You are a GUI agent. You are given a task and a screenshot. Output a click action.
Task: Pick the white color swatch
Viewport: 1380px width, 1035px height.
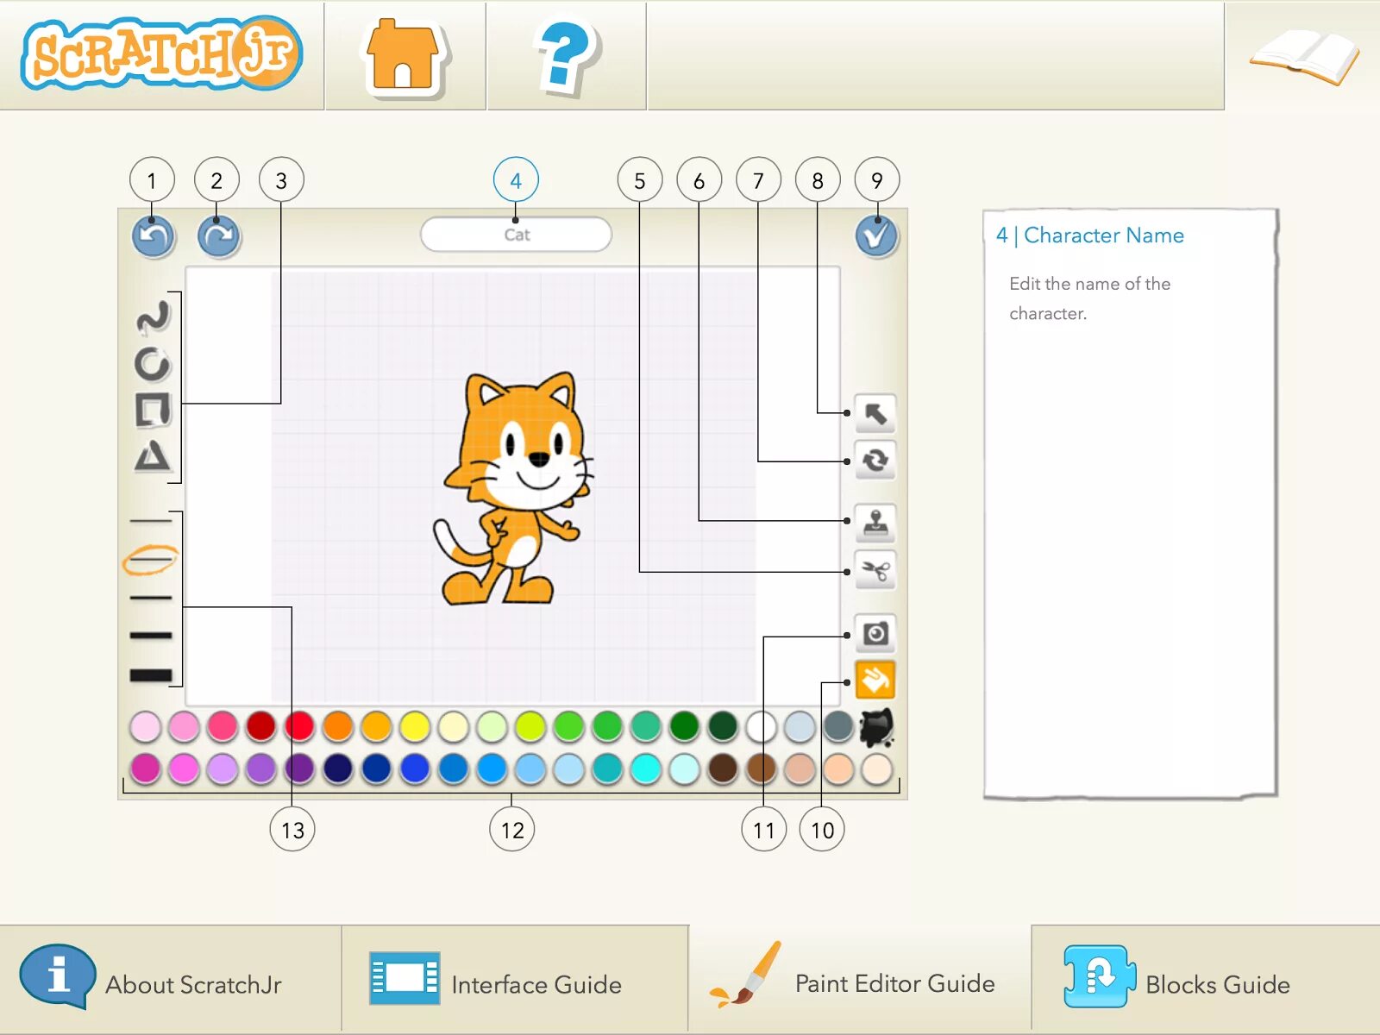coord(761,726)
